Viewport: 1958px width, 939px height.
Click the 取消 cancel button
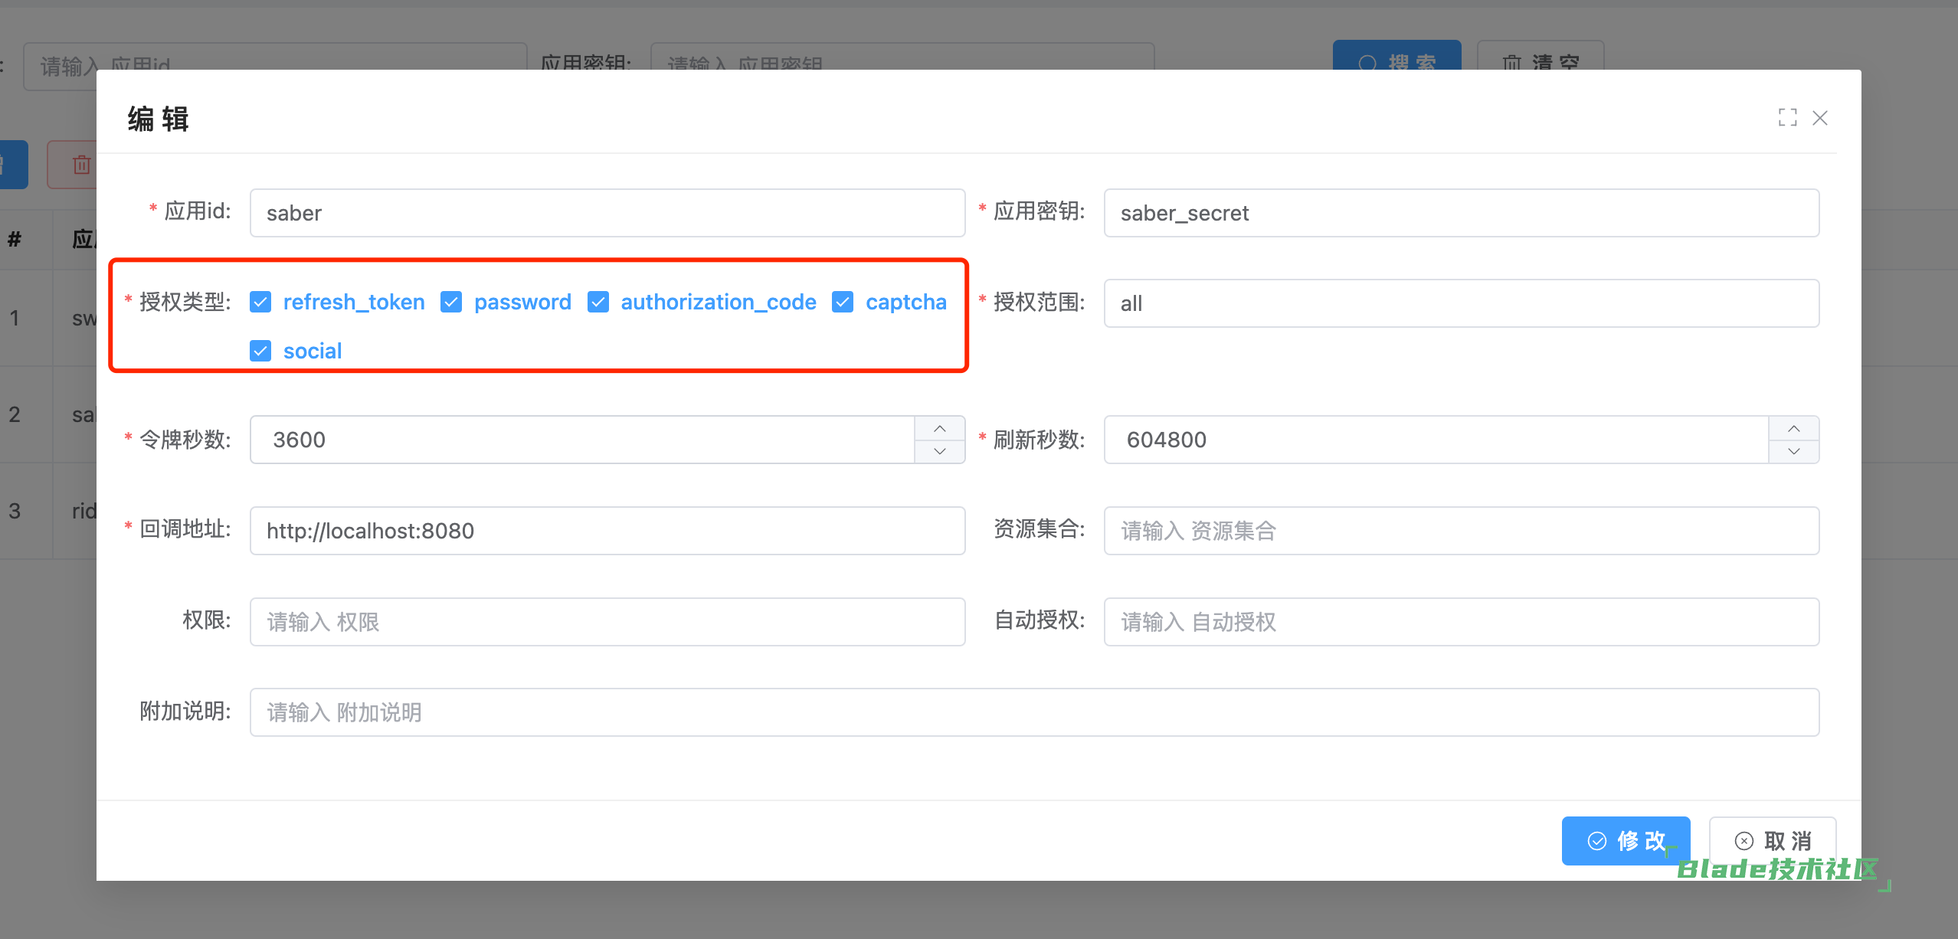(x=1773, y=841)
